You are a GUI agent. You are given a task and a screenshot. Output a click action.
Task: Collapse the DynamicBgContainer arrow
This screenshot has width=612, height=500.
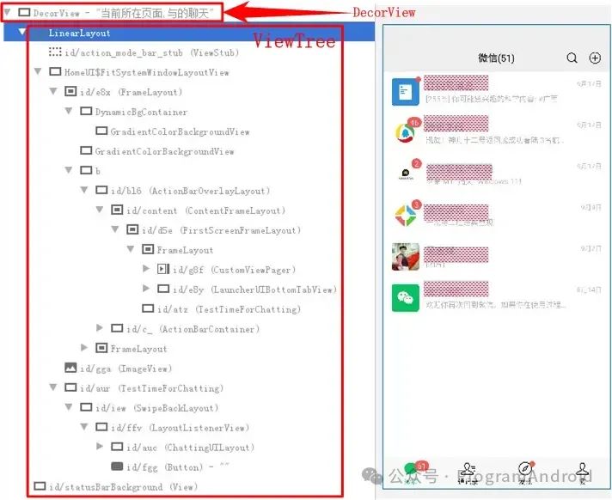[69, 111]
